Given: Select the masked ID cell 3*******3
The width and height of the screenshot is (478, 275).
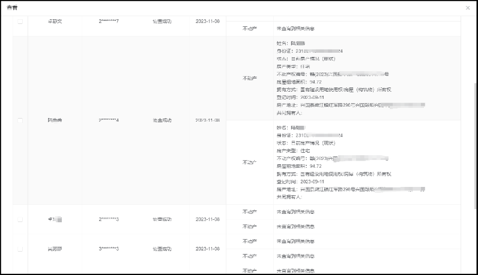Looking at the screenshot, I should point(109,249).
